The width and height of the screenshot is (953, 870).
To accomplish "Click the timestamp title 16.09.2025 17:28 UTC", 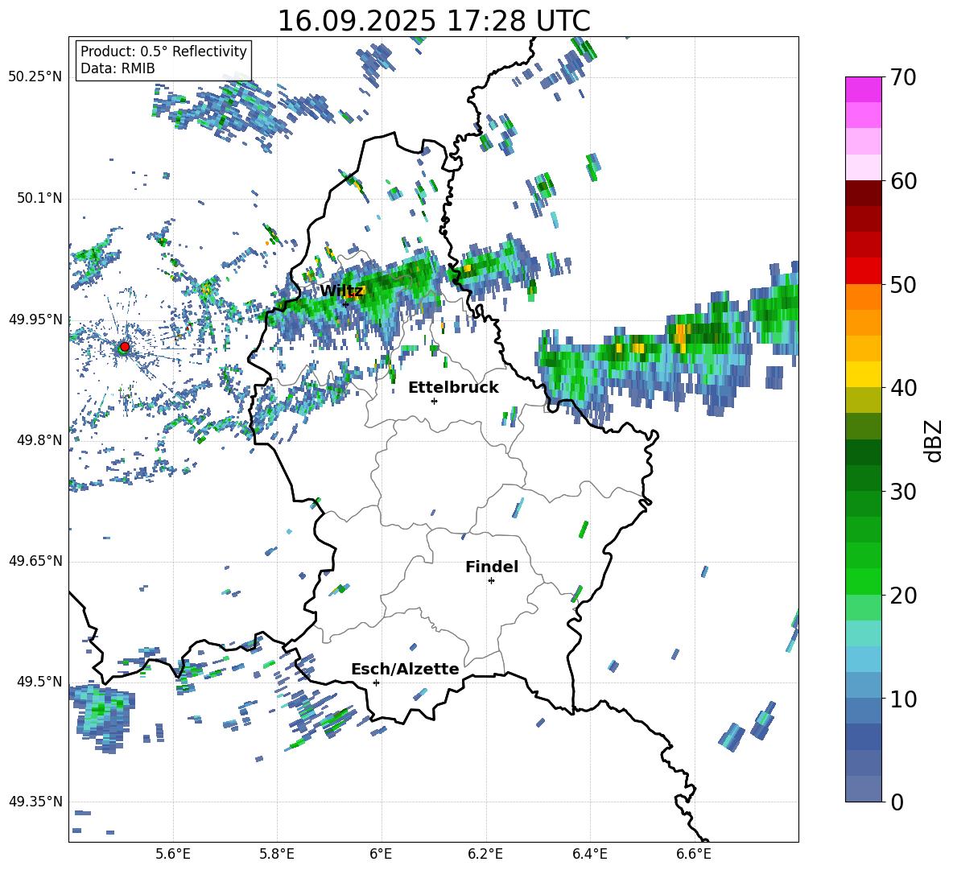I will (x=434, y=21).
